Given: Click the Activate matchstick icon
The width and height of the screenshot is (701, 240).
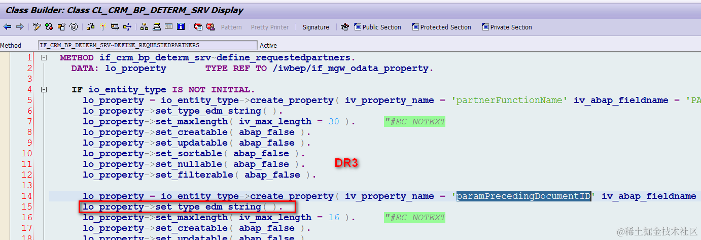Looking at the screenshot, I should click(102, 27).
